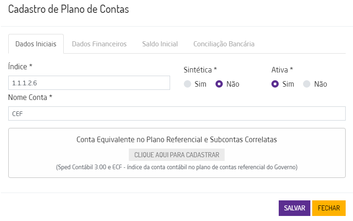The width and height of the screenshot is (353, 221).
Task: Click the Cadastro de Plano de Contas title
Action: [x=69, y=9]
